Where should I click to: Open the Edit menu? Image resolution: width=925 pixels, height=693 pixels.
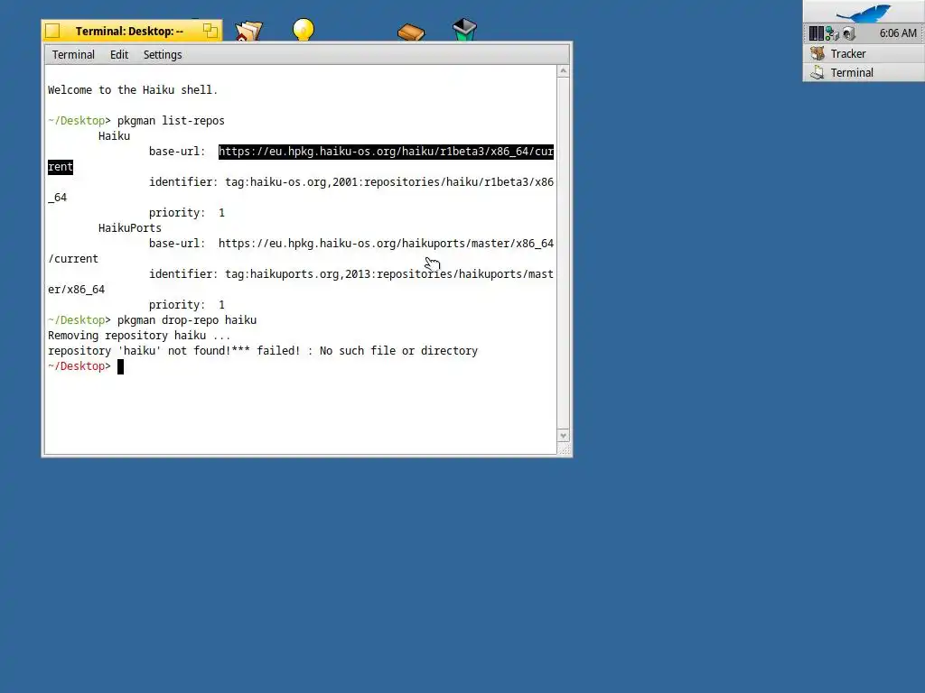pyautogui.click(x=118, y=55)
